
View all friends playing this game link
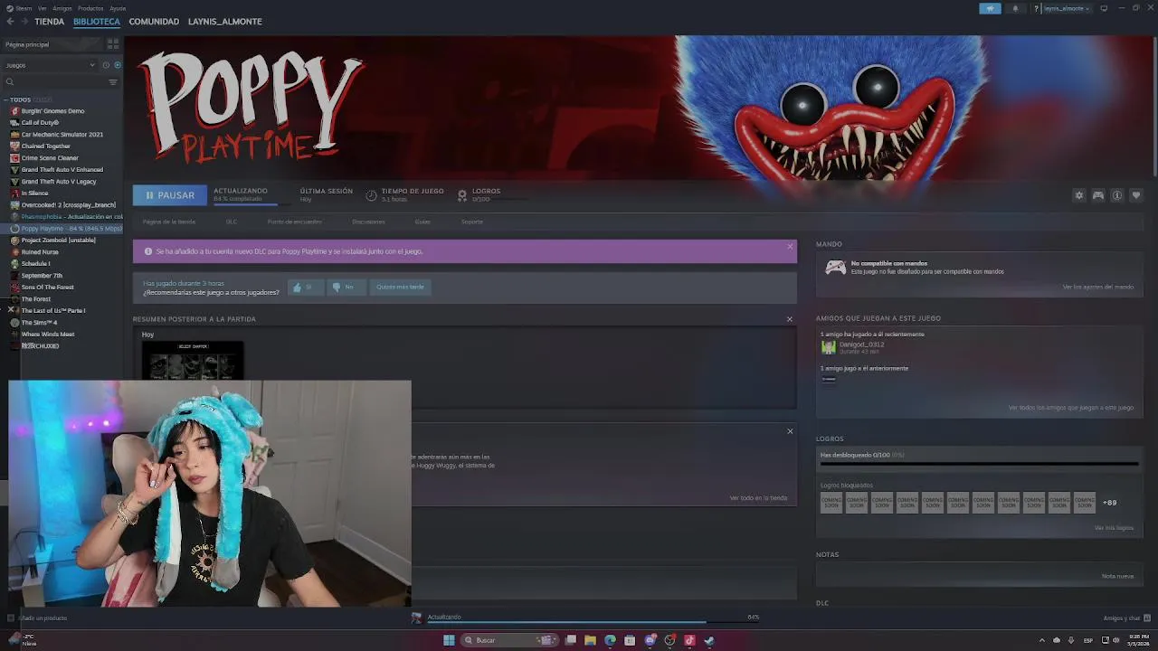[x=1071, y=408]
